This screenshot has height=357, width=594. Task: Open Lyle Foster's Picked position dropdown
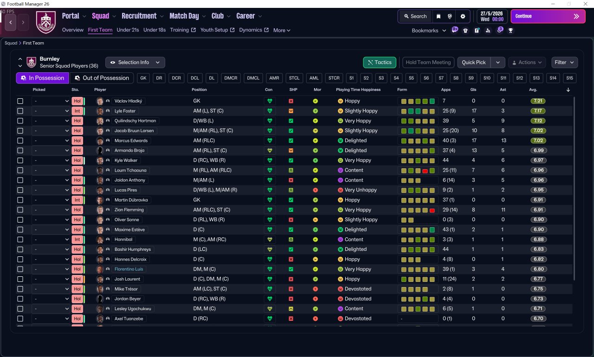point(51,111)
